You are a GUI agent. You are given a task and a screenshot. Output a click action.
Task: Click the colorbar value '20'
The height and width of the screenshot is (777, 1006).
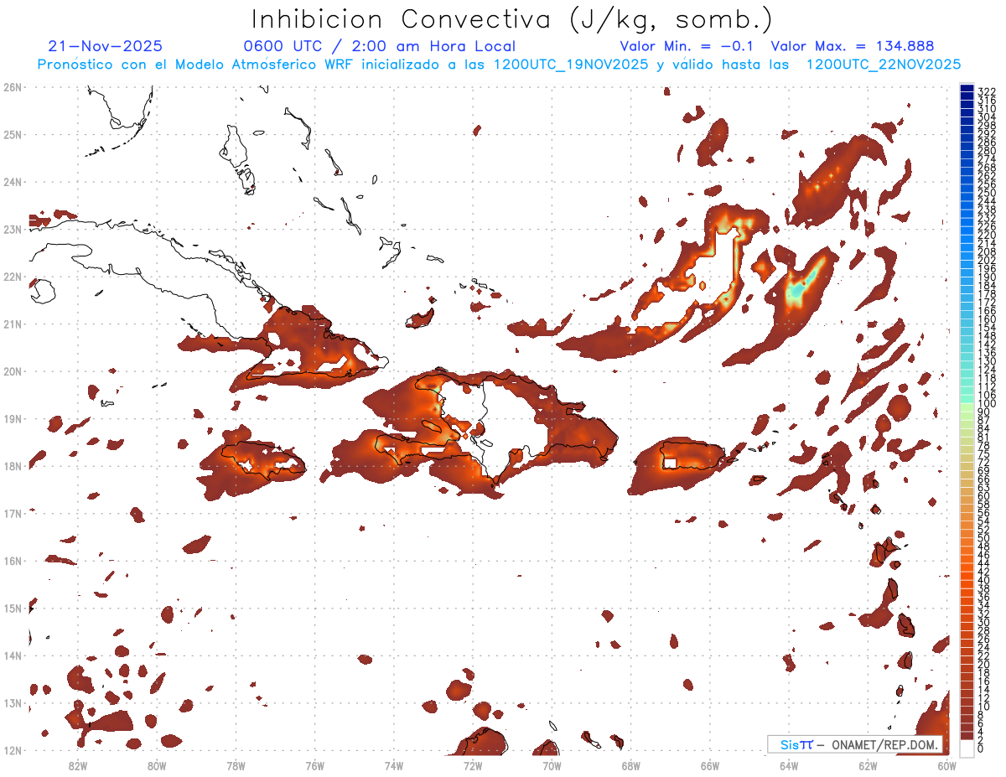(x=984, y=665)
